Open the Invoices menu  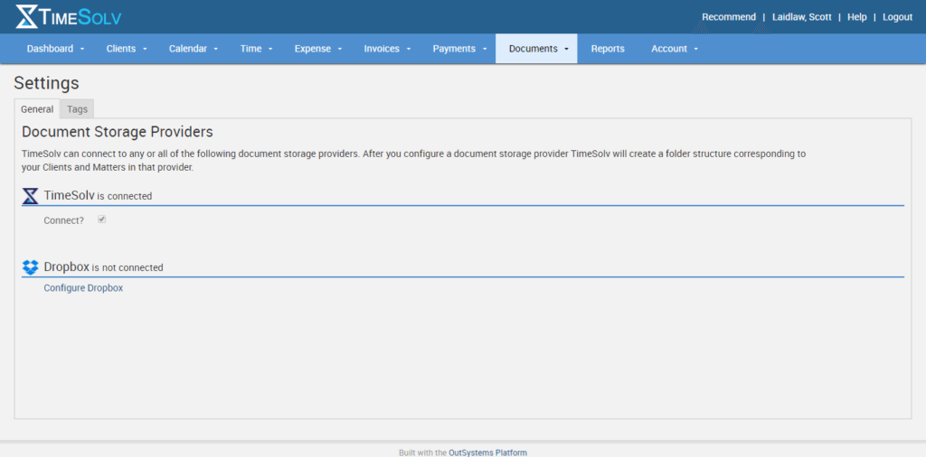point(382,49)
